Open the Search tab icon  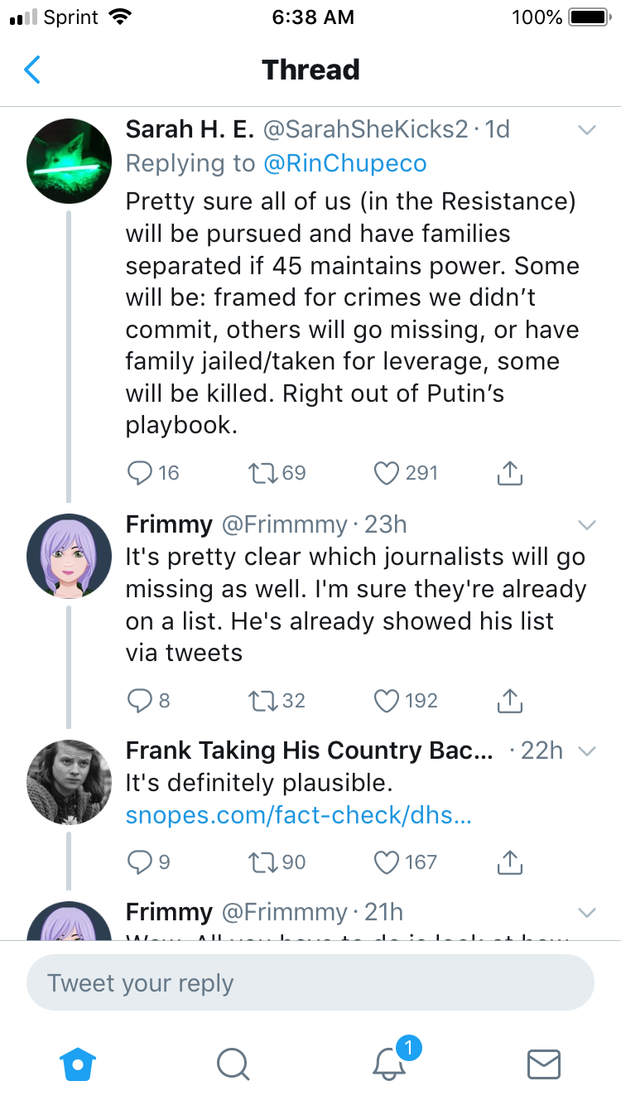point(233,1064)
